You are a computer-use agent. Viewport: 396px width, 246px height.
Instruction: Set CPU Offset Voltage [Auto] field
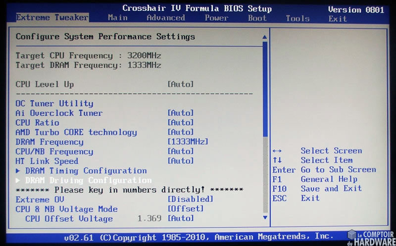[181, 218]
